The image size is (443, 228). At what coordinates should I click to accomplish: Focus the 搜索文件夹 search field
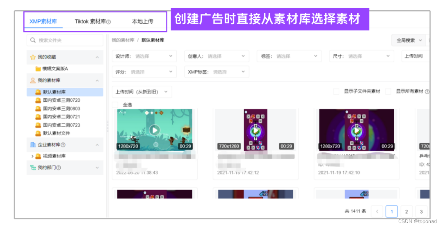65,40
